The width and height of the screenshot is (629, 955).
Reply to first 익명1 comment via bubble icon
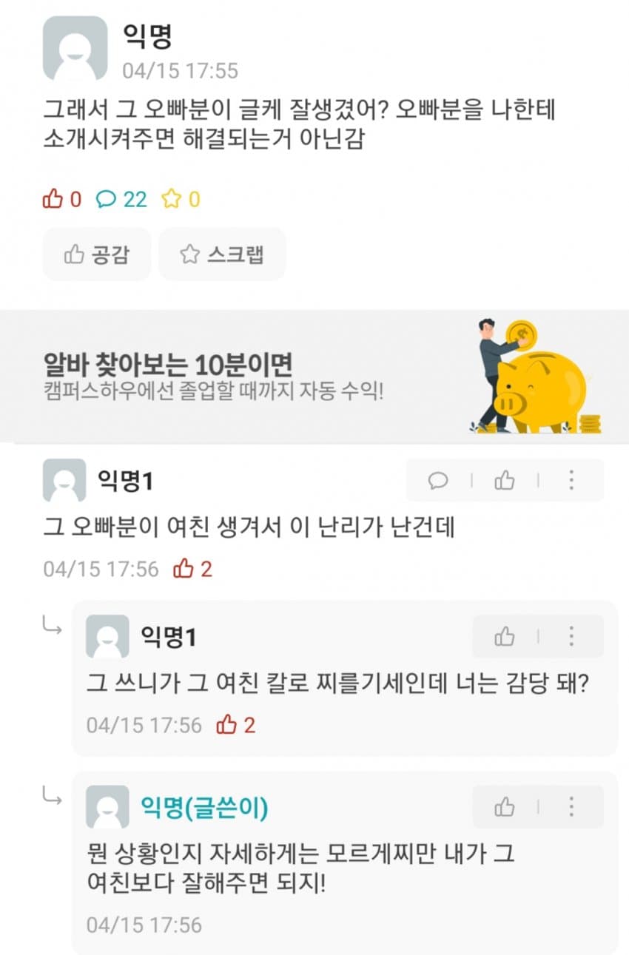point(439,481)
